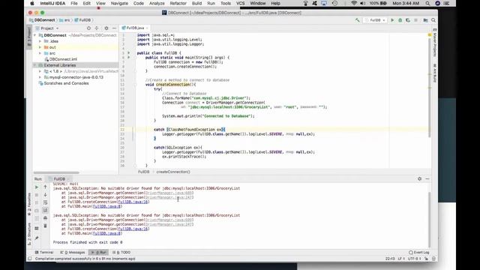Click the run gutter arrow beside the FullDB class line
This screenshot has width=480, height=270.
(x=129, y=53)
